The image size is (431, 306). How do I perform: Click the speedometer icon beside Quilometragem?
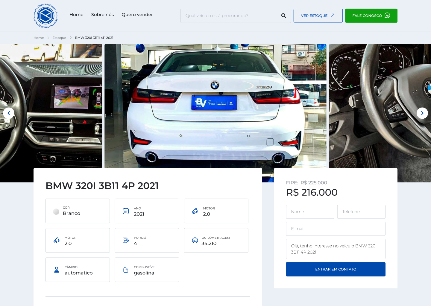pyautogui.click(x=195, y=241)
